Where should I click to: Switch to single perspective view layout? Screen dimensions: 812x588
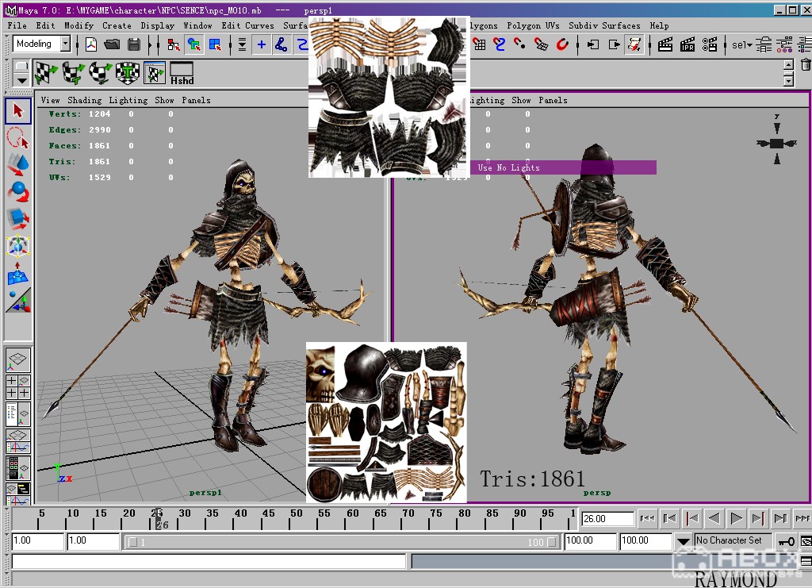[18, 361]
